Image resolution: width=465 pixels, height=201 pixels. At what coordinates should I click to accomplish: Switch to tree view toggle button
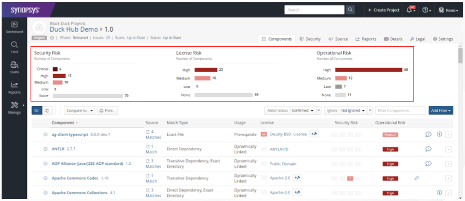(x=47, y=111)
